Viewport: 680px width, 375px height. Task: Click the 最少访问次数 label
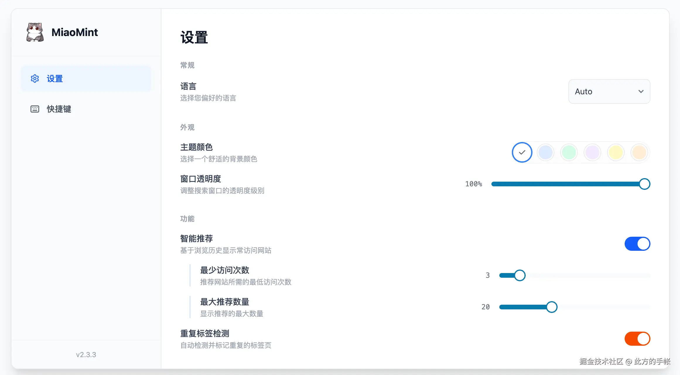click(x=225, y=270)
